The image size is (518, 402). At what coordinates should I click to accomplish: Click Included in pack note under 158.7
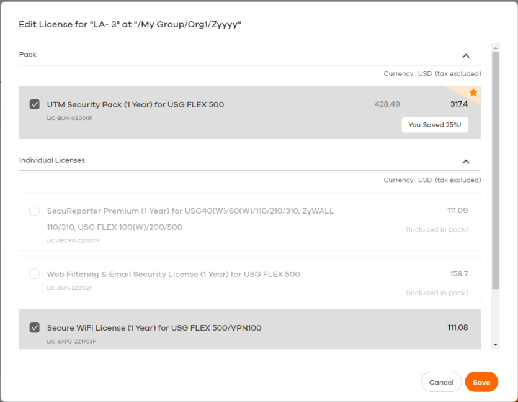pyautogui.click(x=437, y=293)
